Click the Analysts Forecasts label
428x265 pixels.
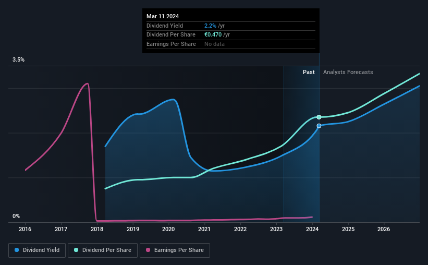pyautogui.click(x=348, y=72)
